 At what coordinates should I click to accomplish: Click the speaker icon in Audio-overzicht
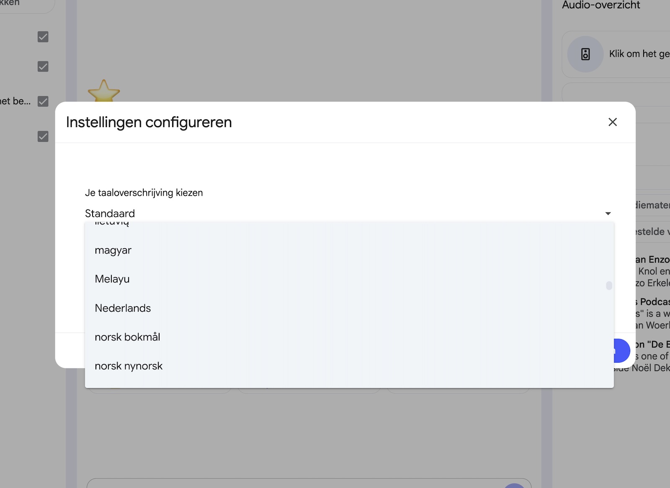coord(585,54)
